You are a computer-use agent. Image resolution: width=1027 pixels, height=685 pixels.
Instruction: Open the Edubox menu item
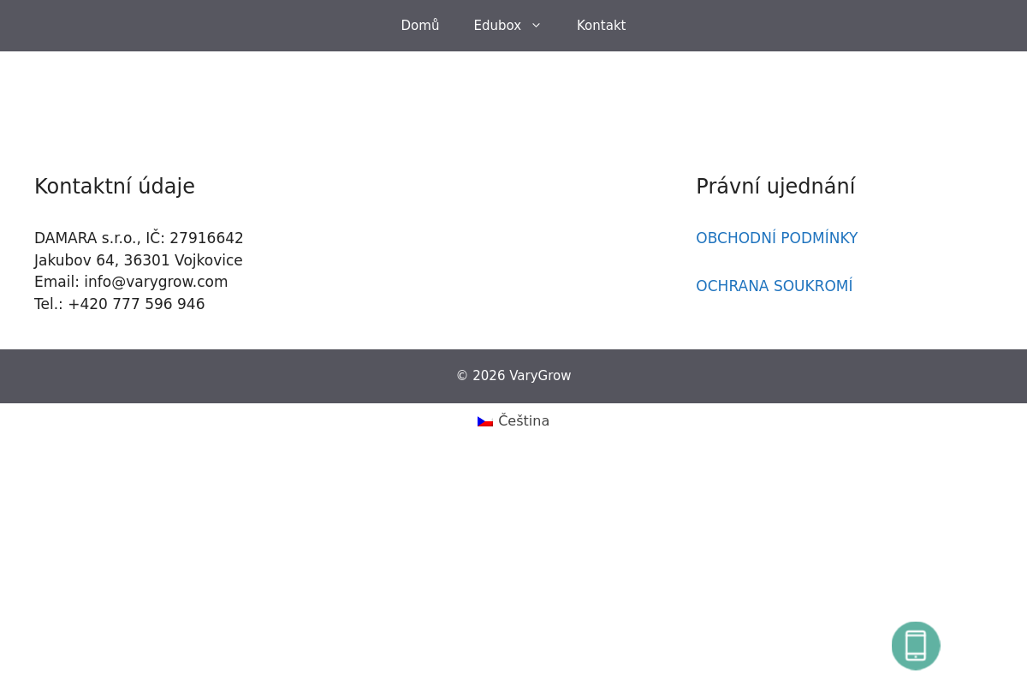pos(497,26)
